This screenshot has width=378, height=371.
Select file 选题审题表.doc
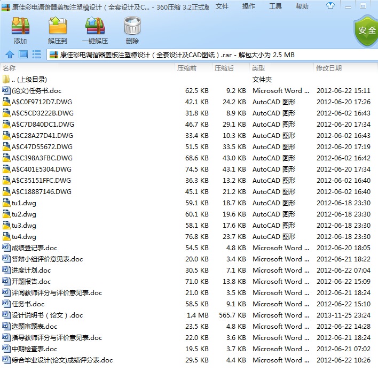(189, 326)
